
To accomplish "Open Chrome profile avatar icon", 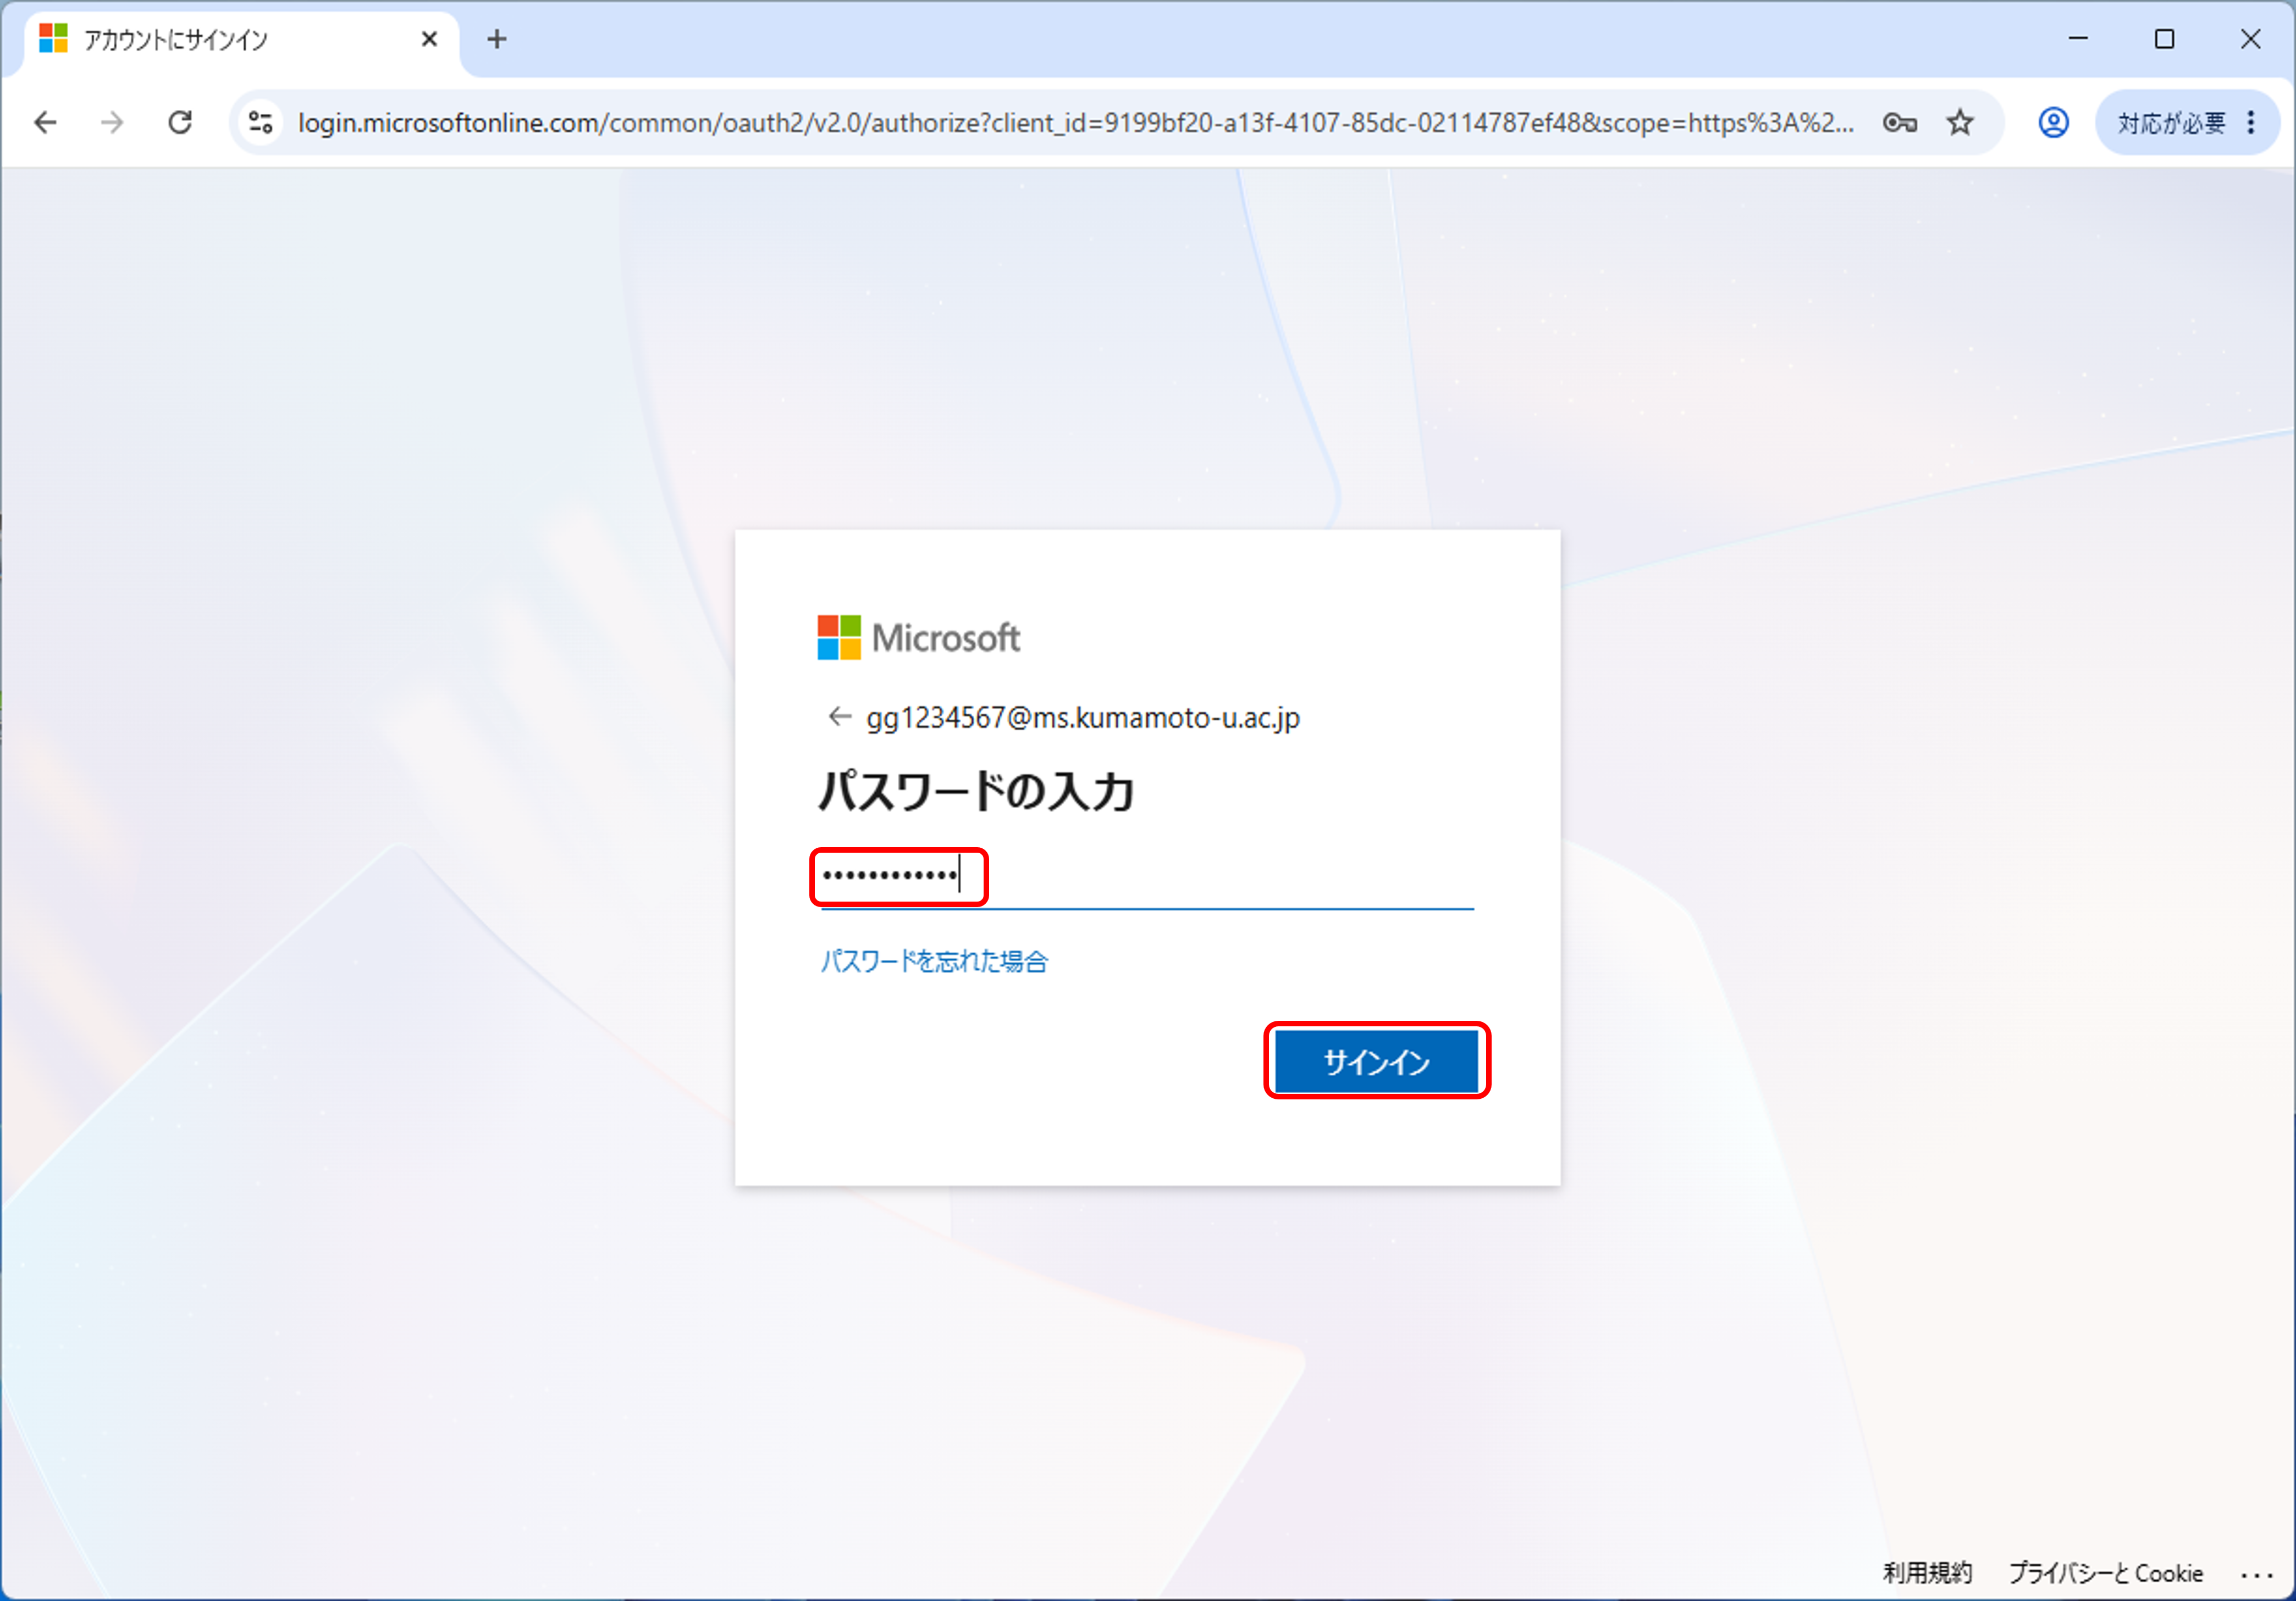I will point(2053,123).
